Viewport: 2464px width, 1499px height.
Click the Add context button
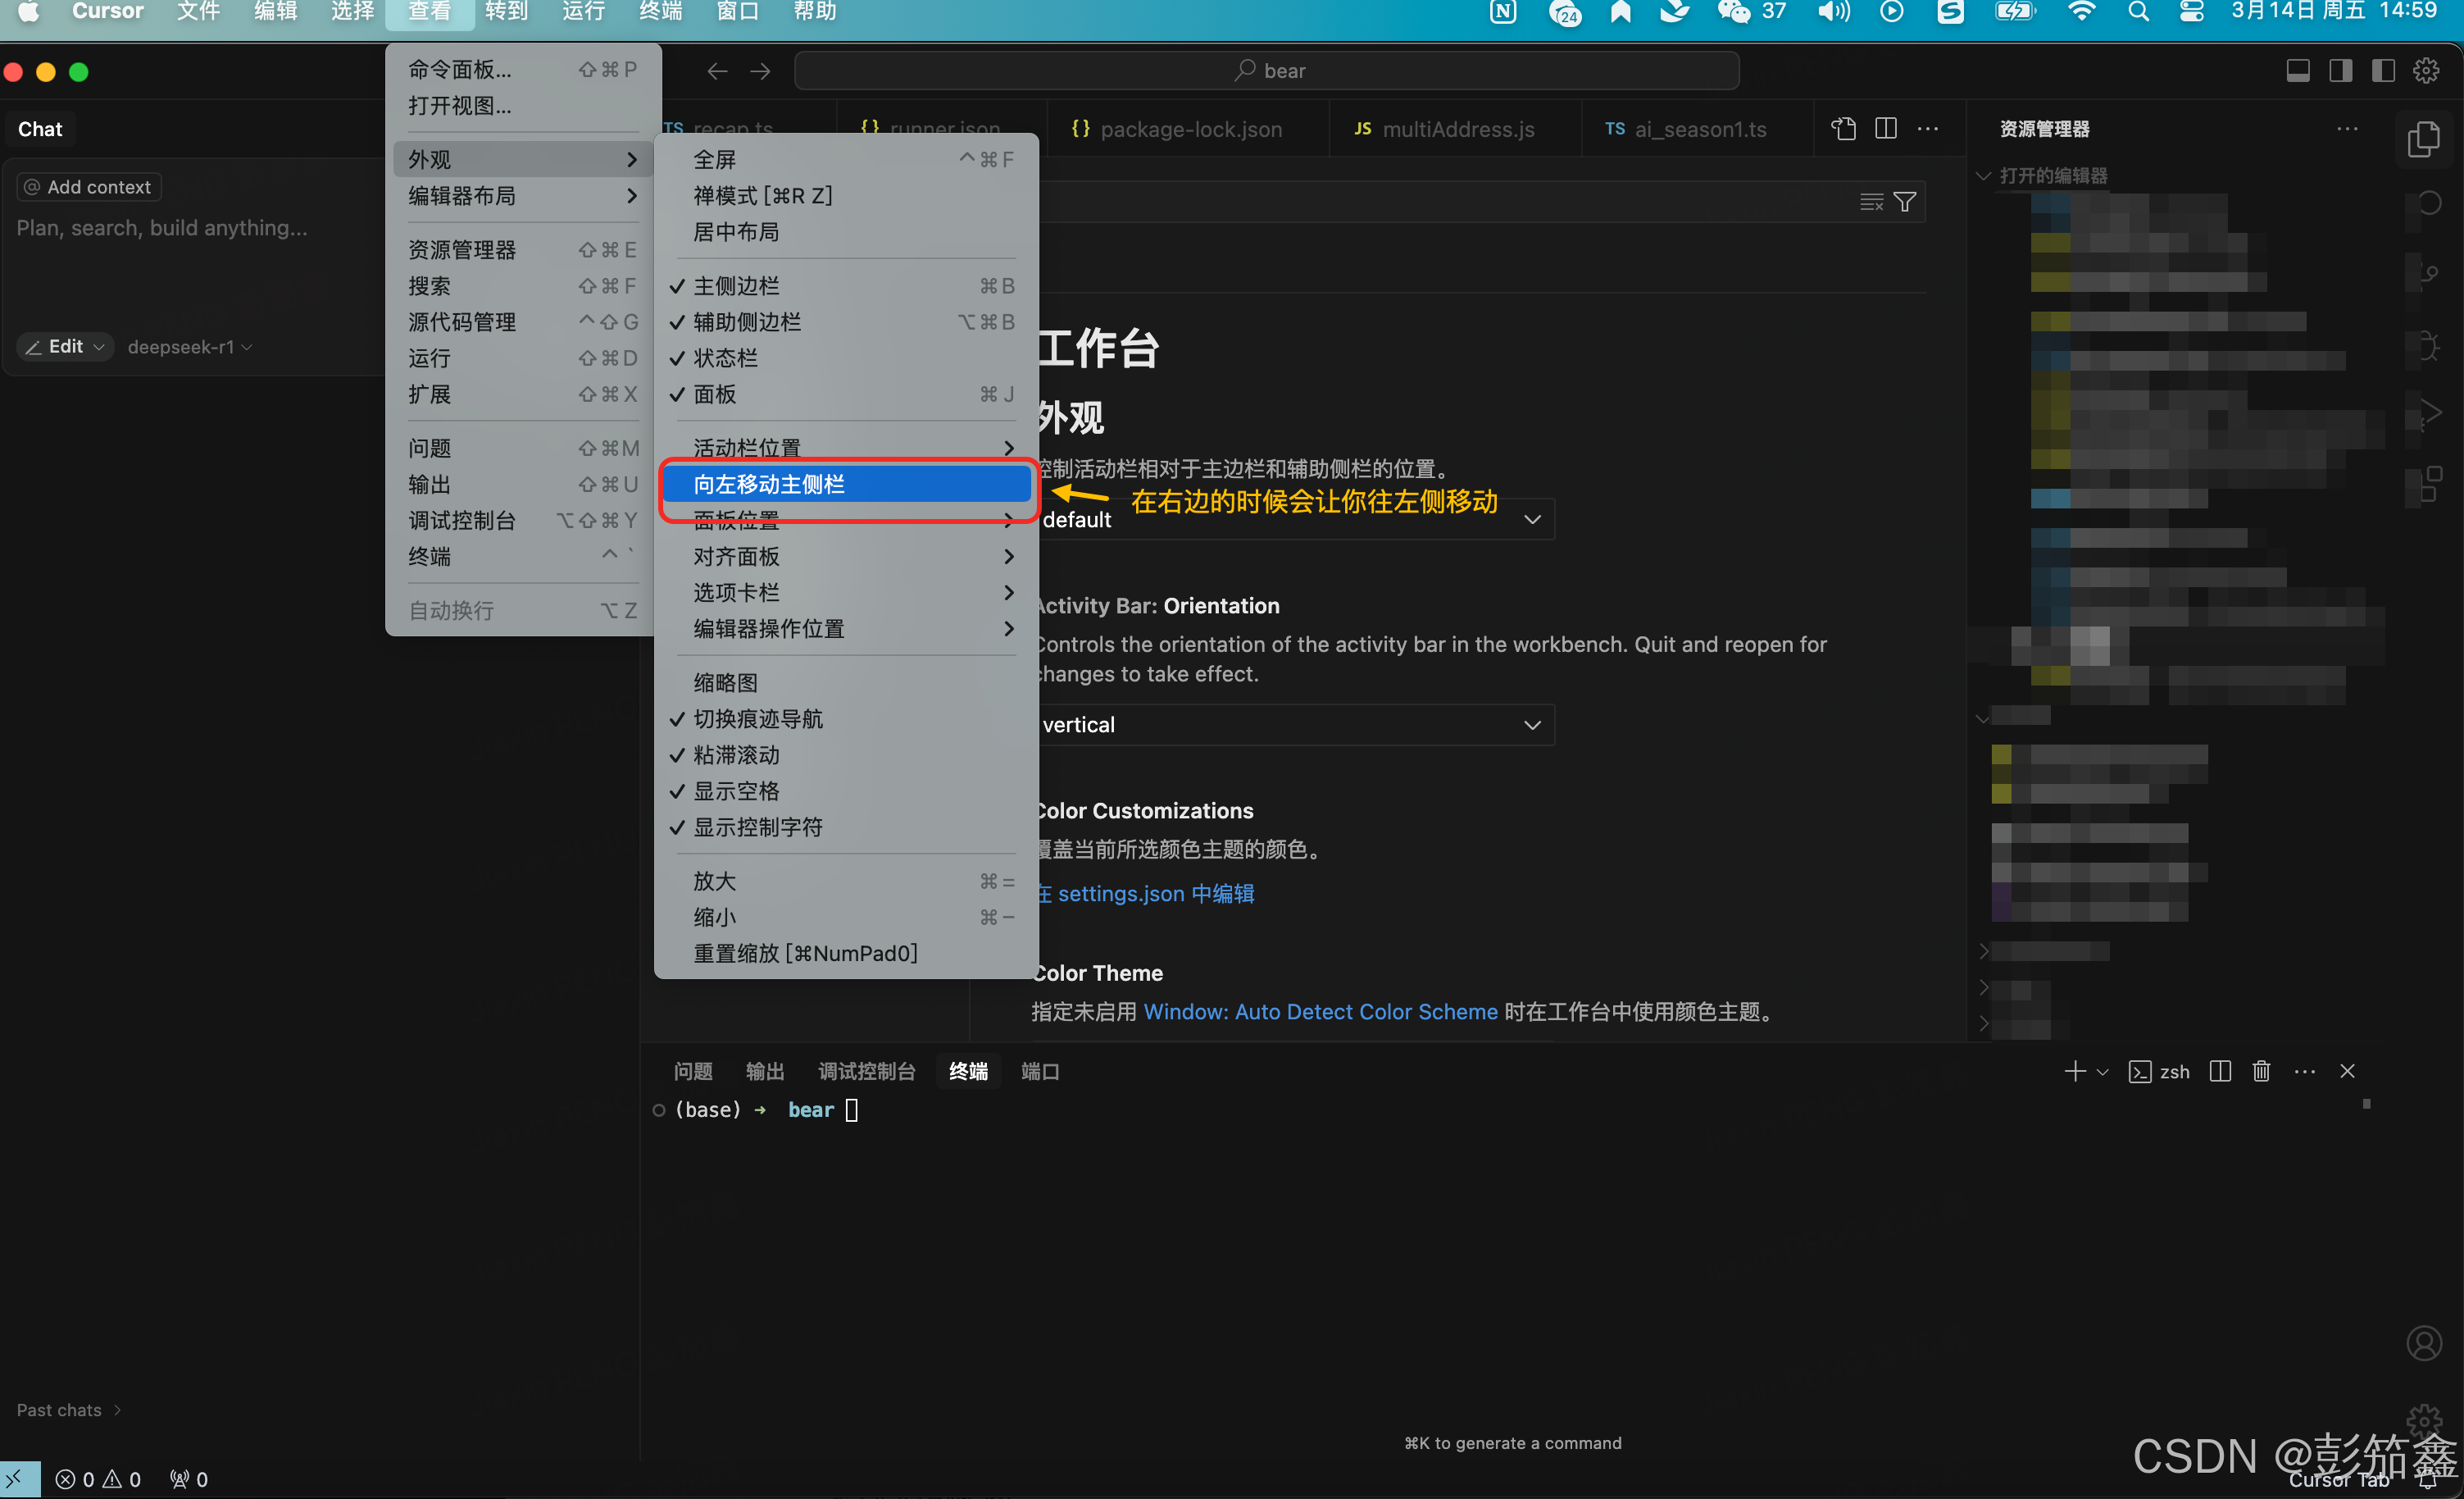[x=88, y=187]
